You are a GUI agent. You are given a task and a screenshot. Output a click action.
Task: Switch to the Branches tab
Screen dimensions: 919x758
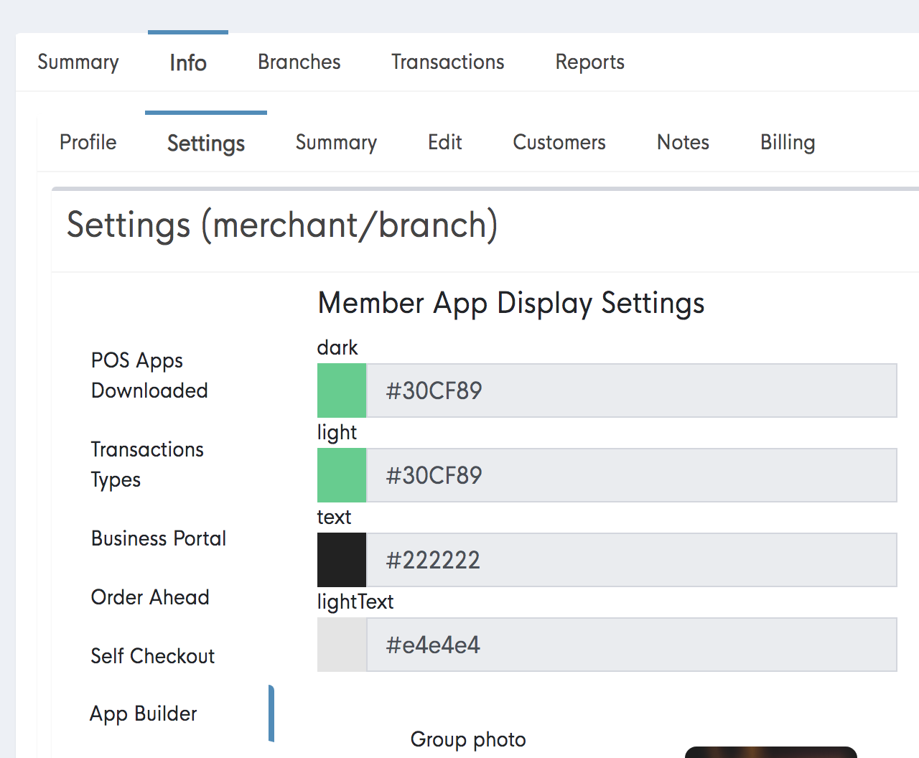click(x=299, y=62)
